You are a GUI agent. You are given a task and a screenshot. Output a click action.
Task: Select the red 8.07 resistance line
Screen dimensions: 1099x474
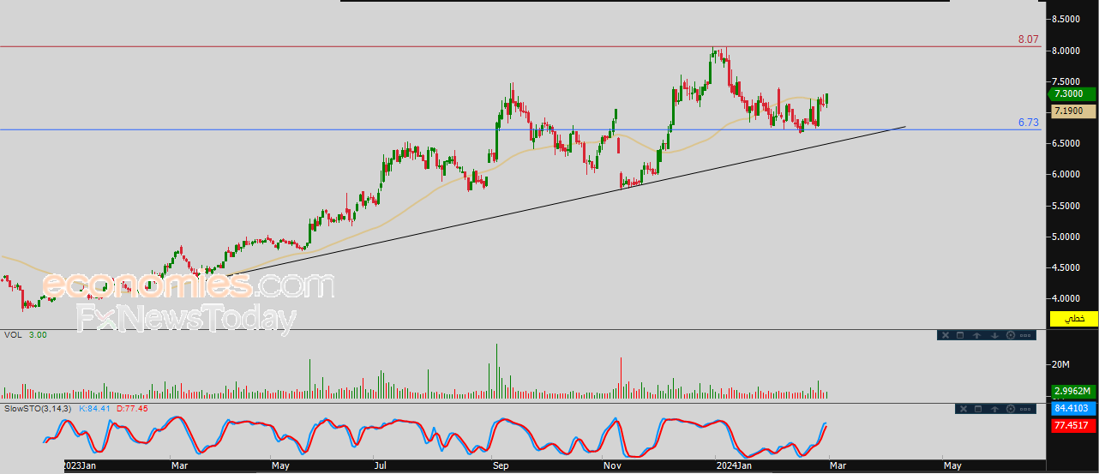(x=514, y=46)
